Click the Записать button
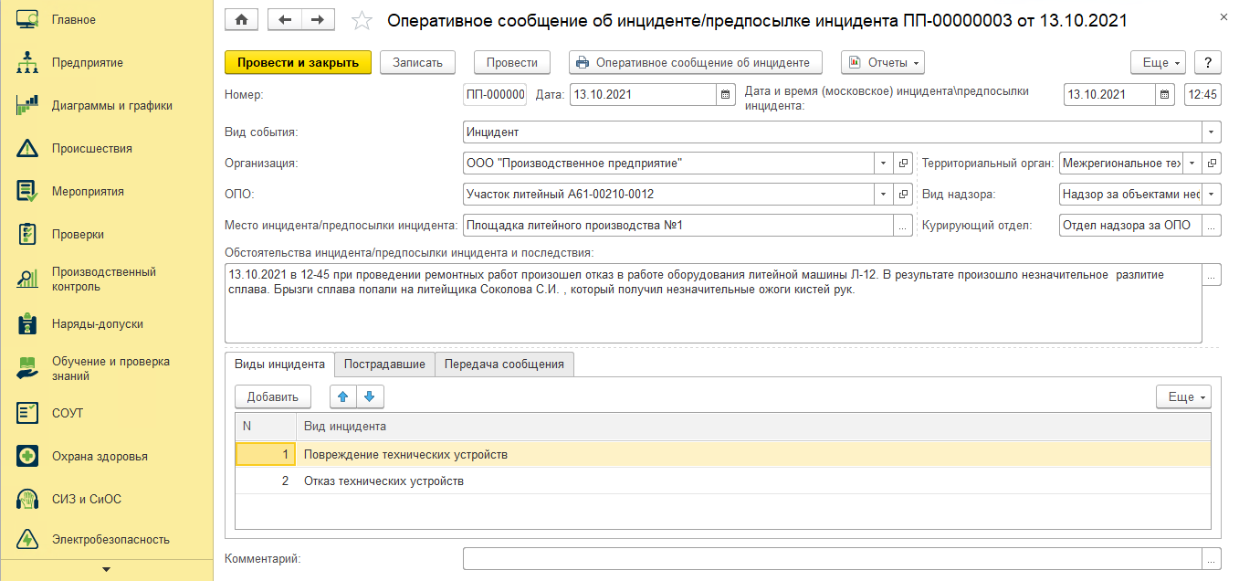Image resolution: width=1239 pixels, height=581 pixels. click(x=417, y=62)
